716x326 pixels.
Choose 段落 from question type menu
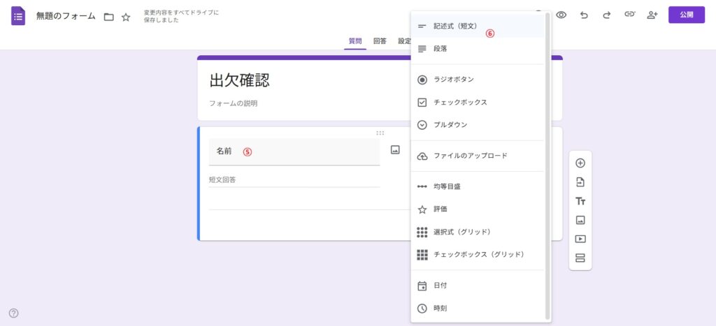click(x=440, y=49)
